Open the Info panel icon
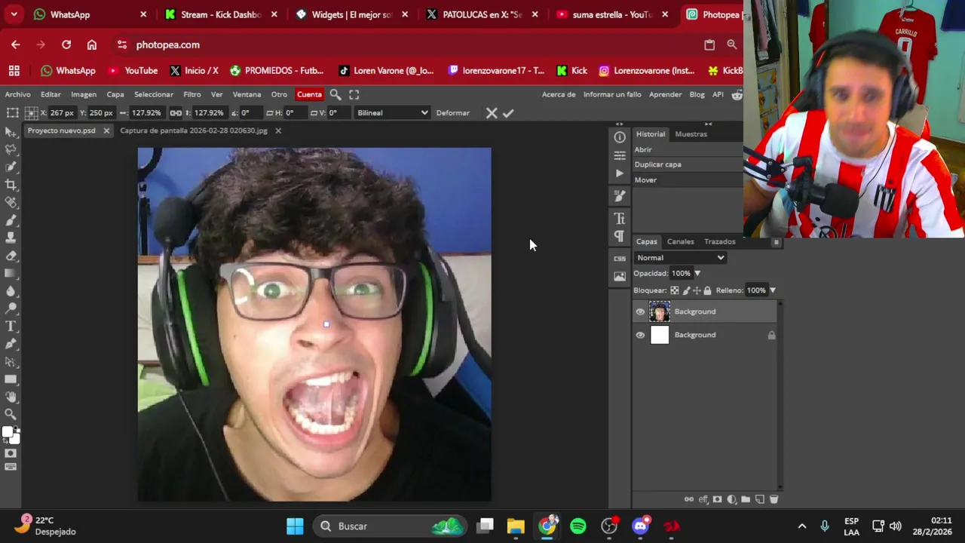The width and height of the screenshot is (965, 543). pyautogui.click(x=620, y=137)
